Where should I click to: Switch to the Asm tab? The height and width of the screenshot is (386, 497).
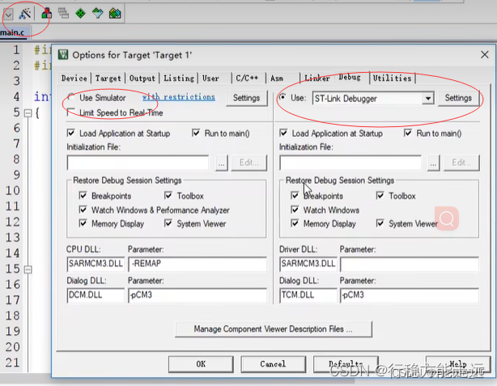pyautogui.click(x=277, y=78)
